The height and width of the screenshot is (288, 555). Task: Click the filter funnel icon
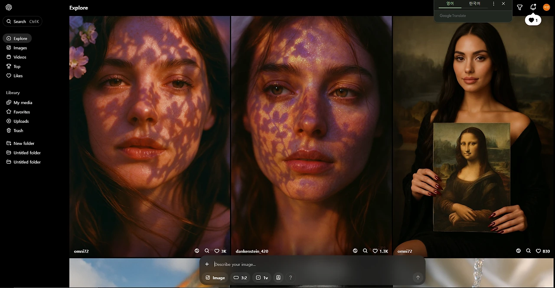pos(519,7)
